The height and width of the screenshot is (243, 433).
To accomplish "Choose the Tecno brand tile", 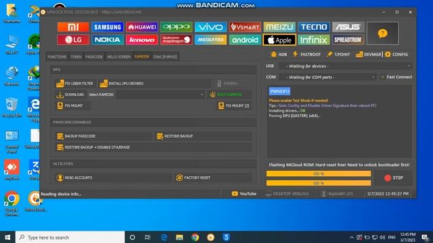I will tap(314, 27).
